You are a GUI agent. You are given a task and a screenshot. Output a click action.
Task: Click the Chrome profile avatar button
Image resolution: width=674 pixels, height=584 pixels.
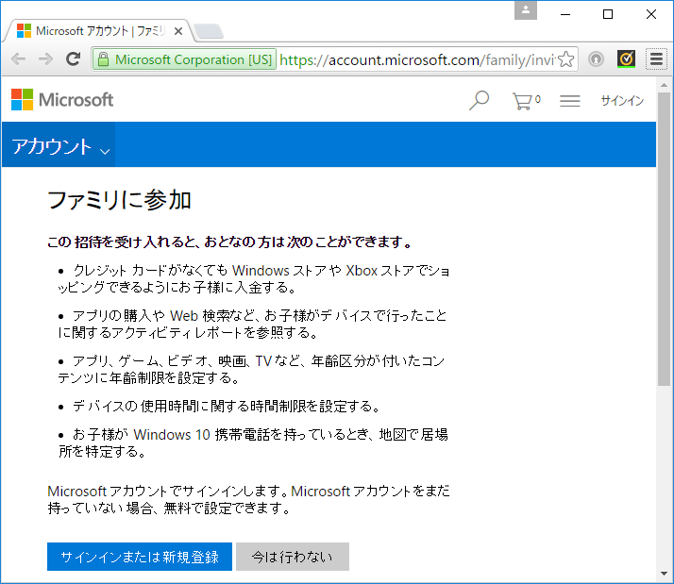(526, 10)
